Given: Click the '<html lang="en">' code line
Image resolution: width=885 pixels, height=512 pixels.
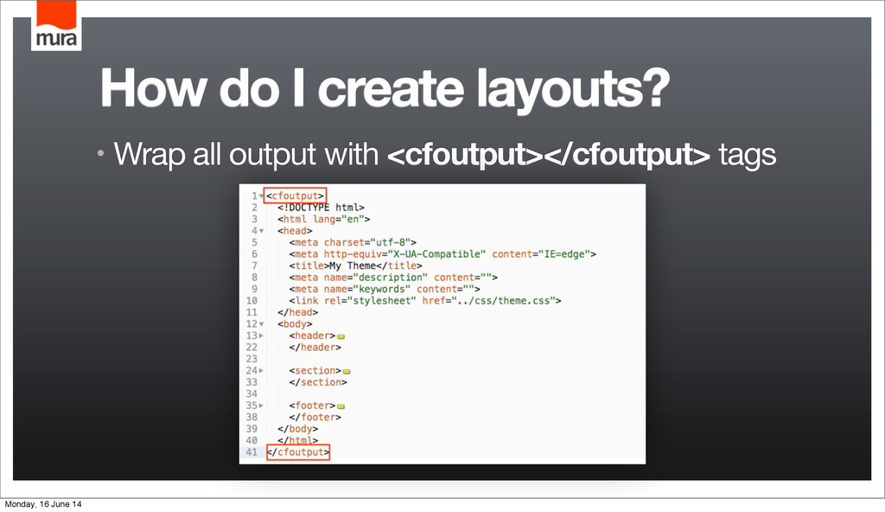Looking at the screenshot, I should [323, 220].
